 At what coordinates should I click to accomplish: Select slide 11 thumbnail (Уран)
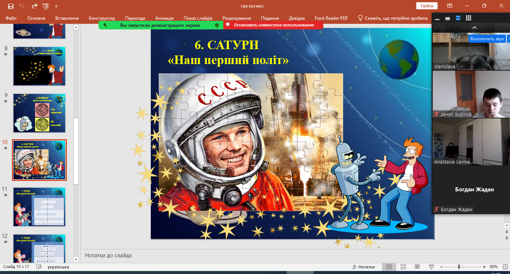[40, 207]
